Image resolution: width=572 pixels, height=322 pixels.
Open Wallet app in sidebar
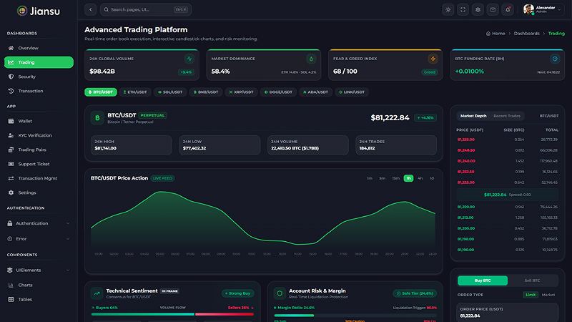pyautogui.click(x=39, y=121)
